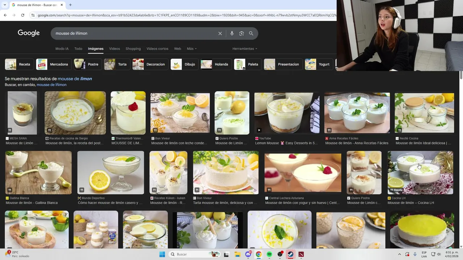Go back using the browser back arrow
The height and width of the screenshot is (260, 463).
tap(5, 15)
